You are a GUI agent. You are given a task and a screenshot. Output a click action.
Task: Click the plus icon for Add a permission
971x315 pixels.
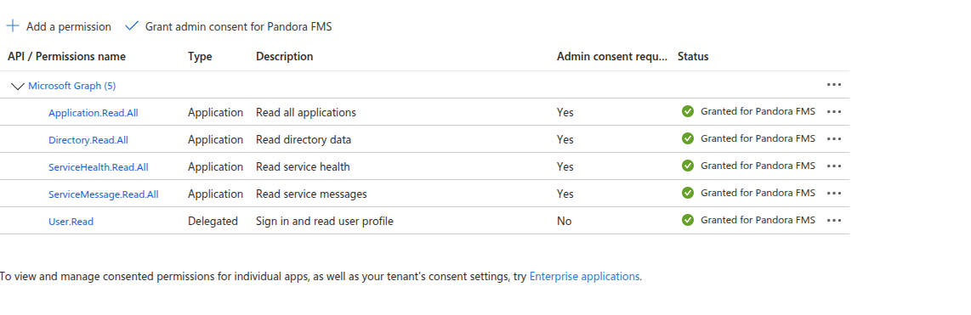[13, 26]
